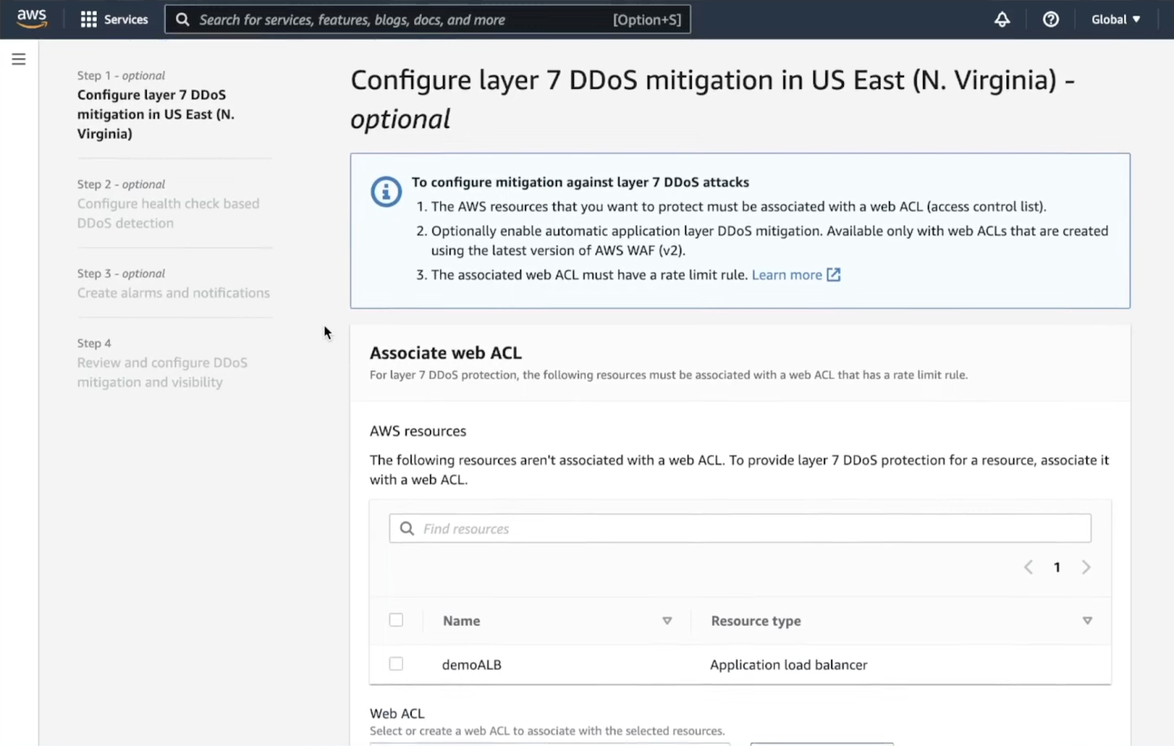This screenshot has height=746, width=1174.
Task: Select the demoALB resource checkbox
Action: click(x=396, y=664)
